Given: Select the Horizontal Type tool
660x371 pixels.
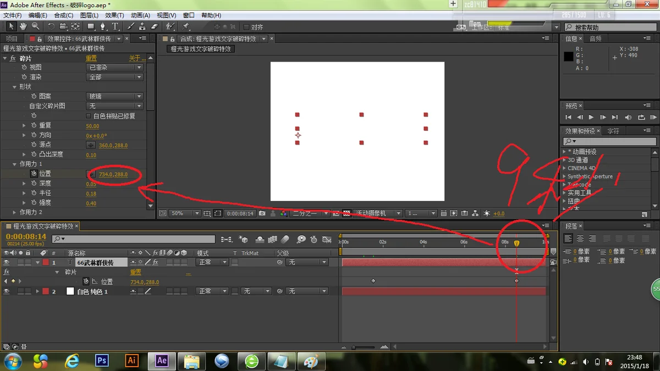Looking at the screenshot, I should [116, 26].
